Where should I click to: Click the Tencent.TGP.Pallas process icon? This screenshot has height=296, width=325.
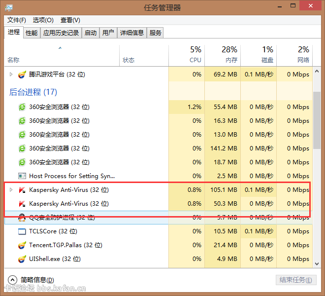click(x=22, y=245)
